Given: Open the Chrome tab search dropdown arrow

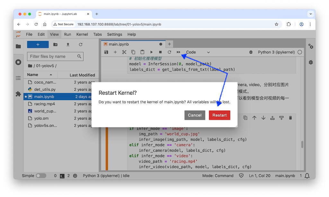Looking at the screenshot, I should (x=310, y=14).
